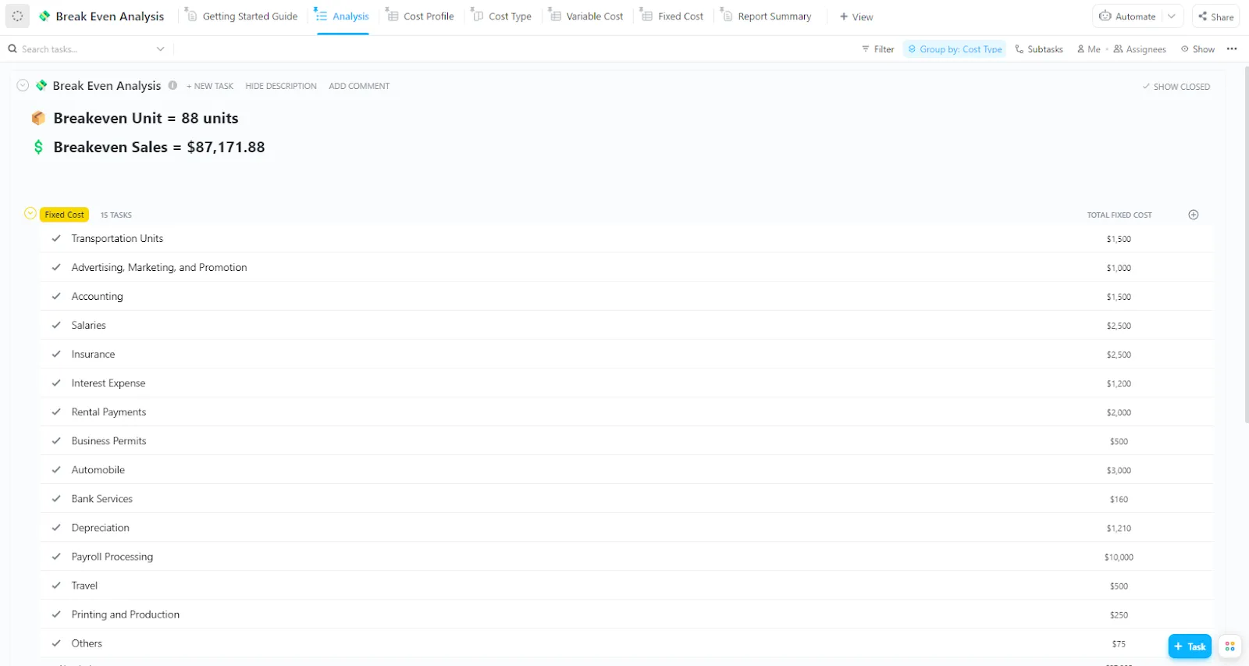Click the Search tasks input field

click(x=86, y=49)
